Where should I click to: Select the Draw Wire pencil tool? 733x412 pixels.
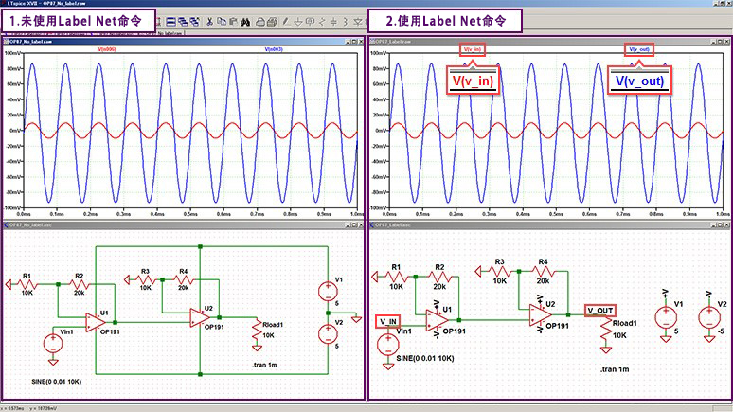285,20
